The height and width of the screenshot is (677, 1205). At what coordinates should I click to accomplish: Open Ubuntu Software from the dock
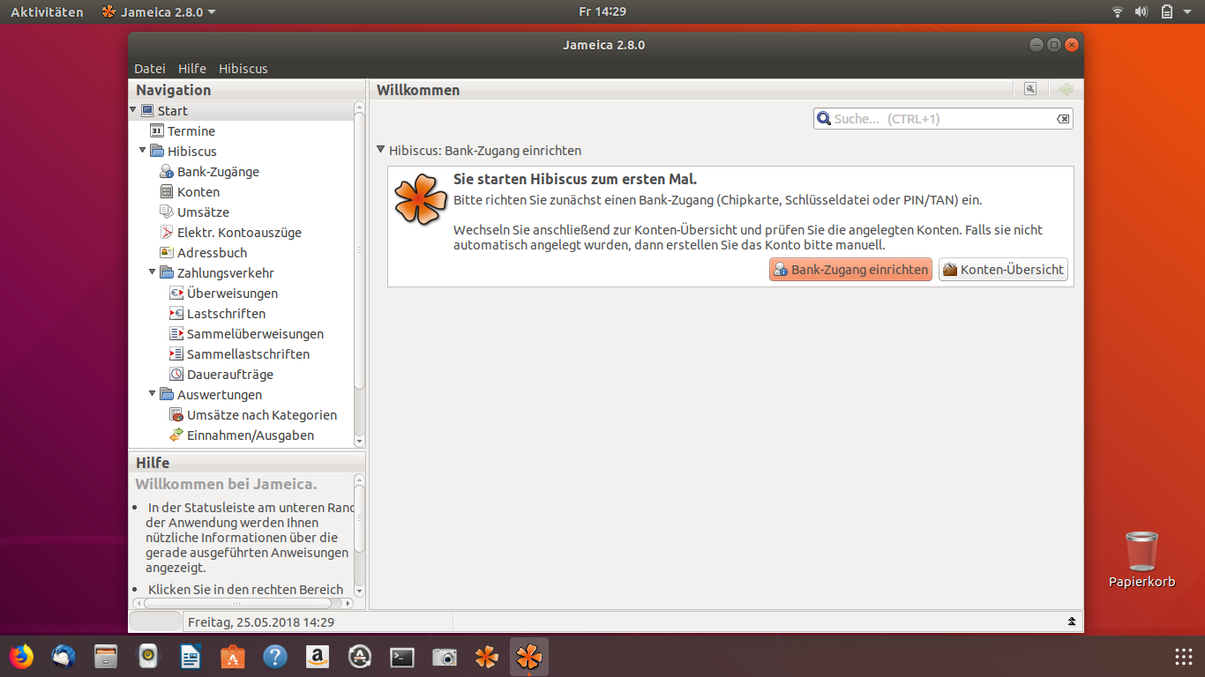233,657
